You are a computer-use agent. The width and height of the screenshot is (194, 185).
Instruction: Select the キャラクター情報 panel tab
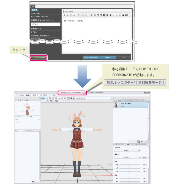tap(23, 100)
